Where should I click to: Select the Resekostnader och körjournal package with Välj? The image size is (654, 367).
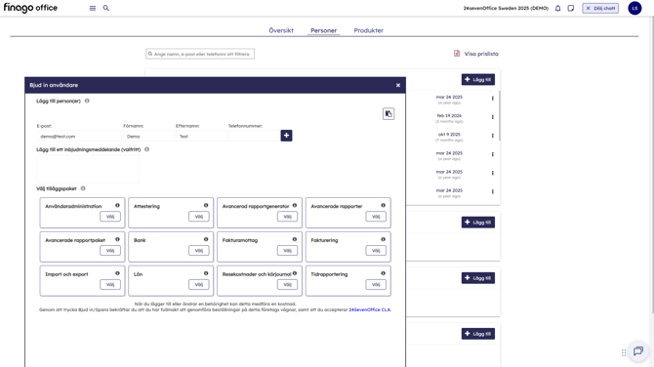click(x=287, y=284)
